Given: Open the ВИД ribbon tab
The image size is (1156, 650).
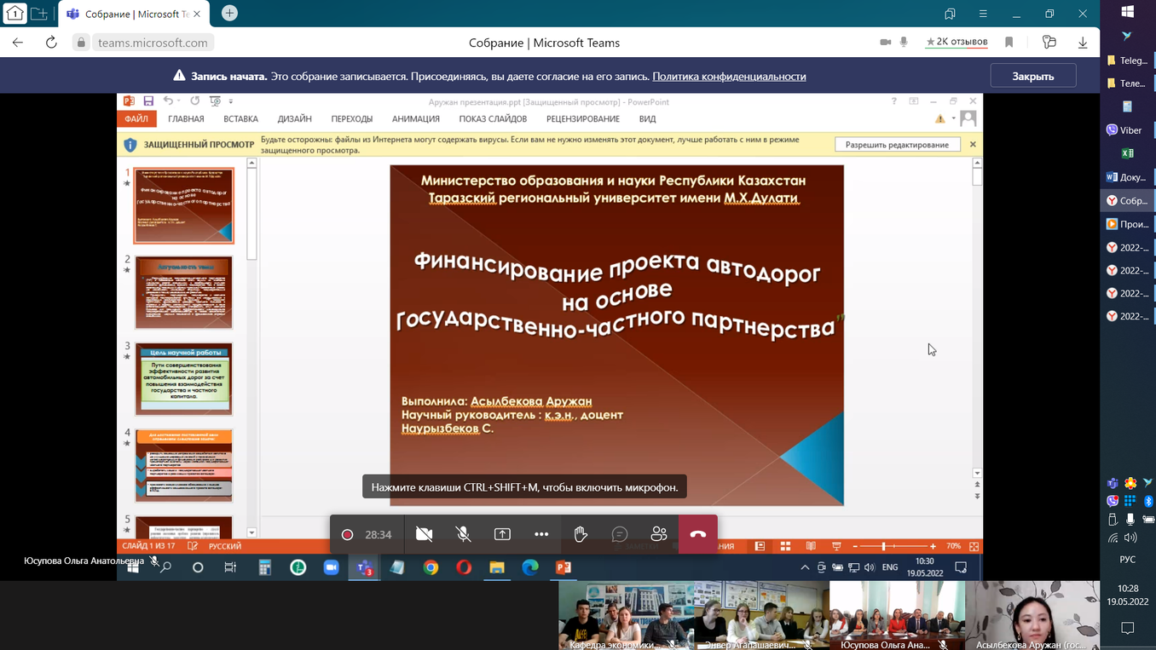Looking at the screenshot, I should [648, 119].
